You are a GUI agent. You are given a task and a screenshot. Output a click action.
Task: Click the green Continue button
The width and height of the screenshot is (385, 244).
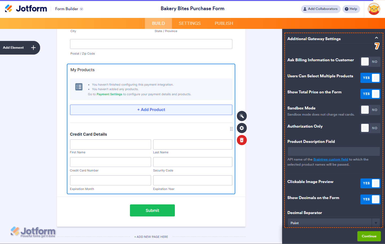click(369, 236)
